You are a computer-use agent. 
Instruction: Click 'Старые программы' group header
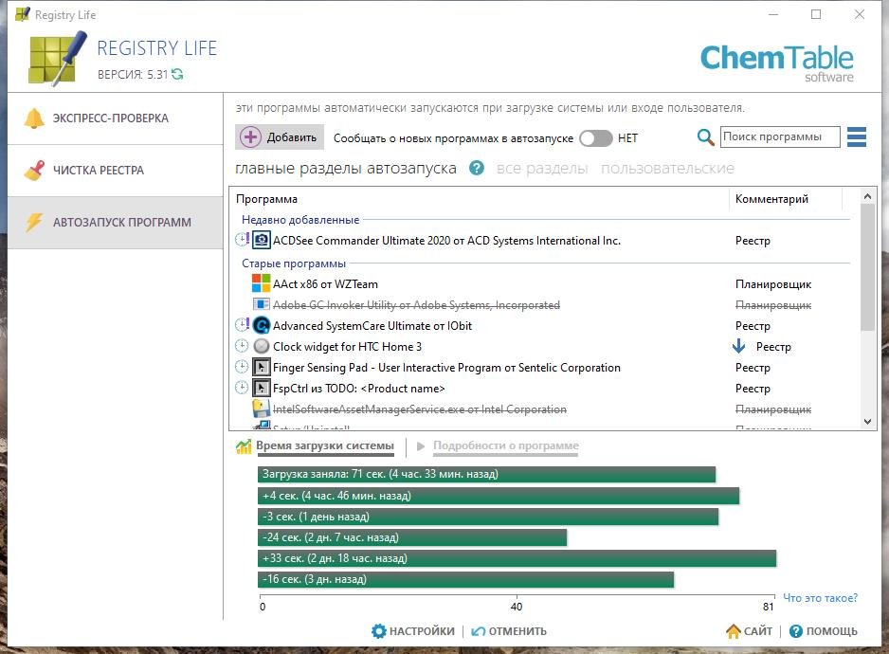coord(294,263)
